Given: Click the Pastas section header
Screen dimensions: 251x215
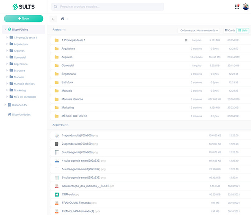Looking at the screenshot, I should coord(59,30).
